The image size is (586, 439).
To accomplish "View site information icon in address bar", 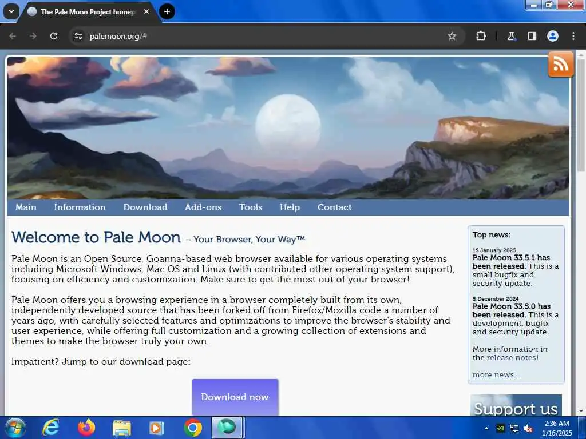I will (78, 36).
